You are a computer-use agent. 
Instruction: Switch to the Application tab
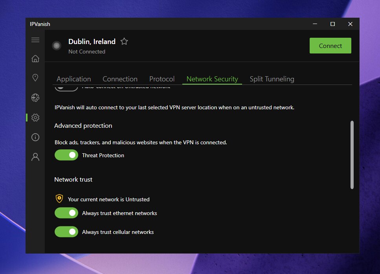point(73,79)
